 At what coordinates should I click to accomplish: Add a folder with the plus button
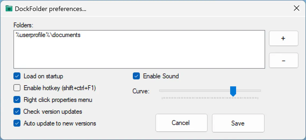tap(283, 38)
